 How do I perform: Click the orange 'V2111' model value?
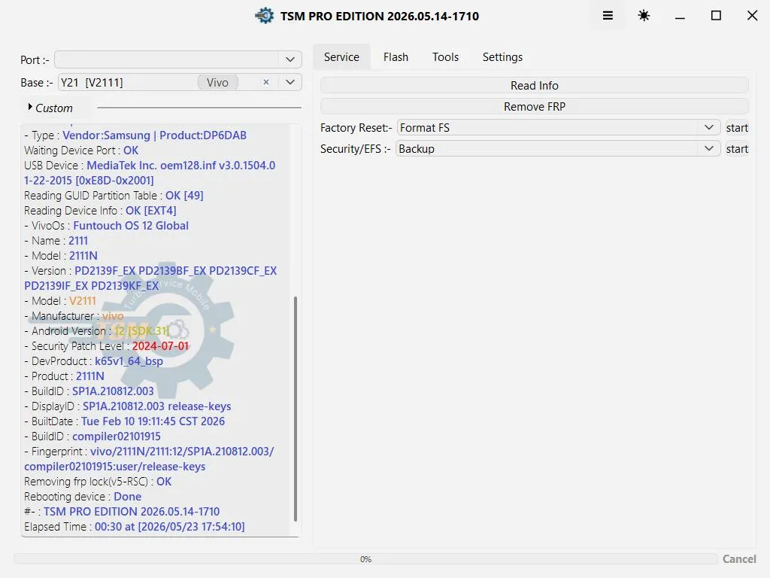[x=83, y=301]
